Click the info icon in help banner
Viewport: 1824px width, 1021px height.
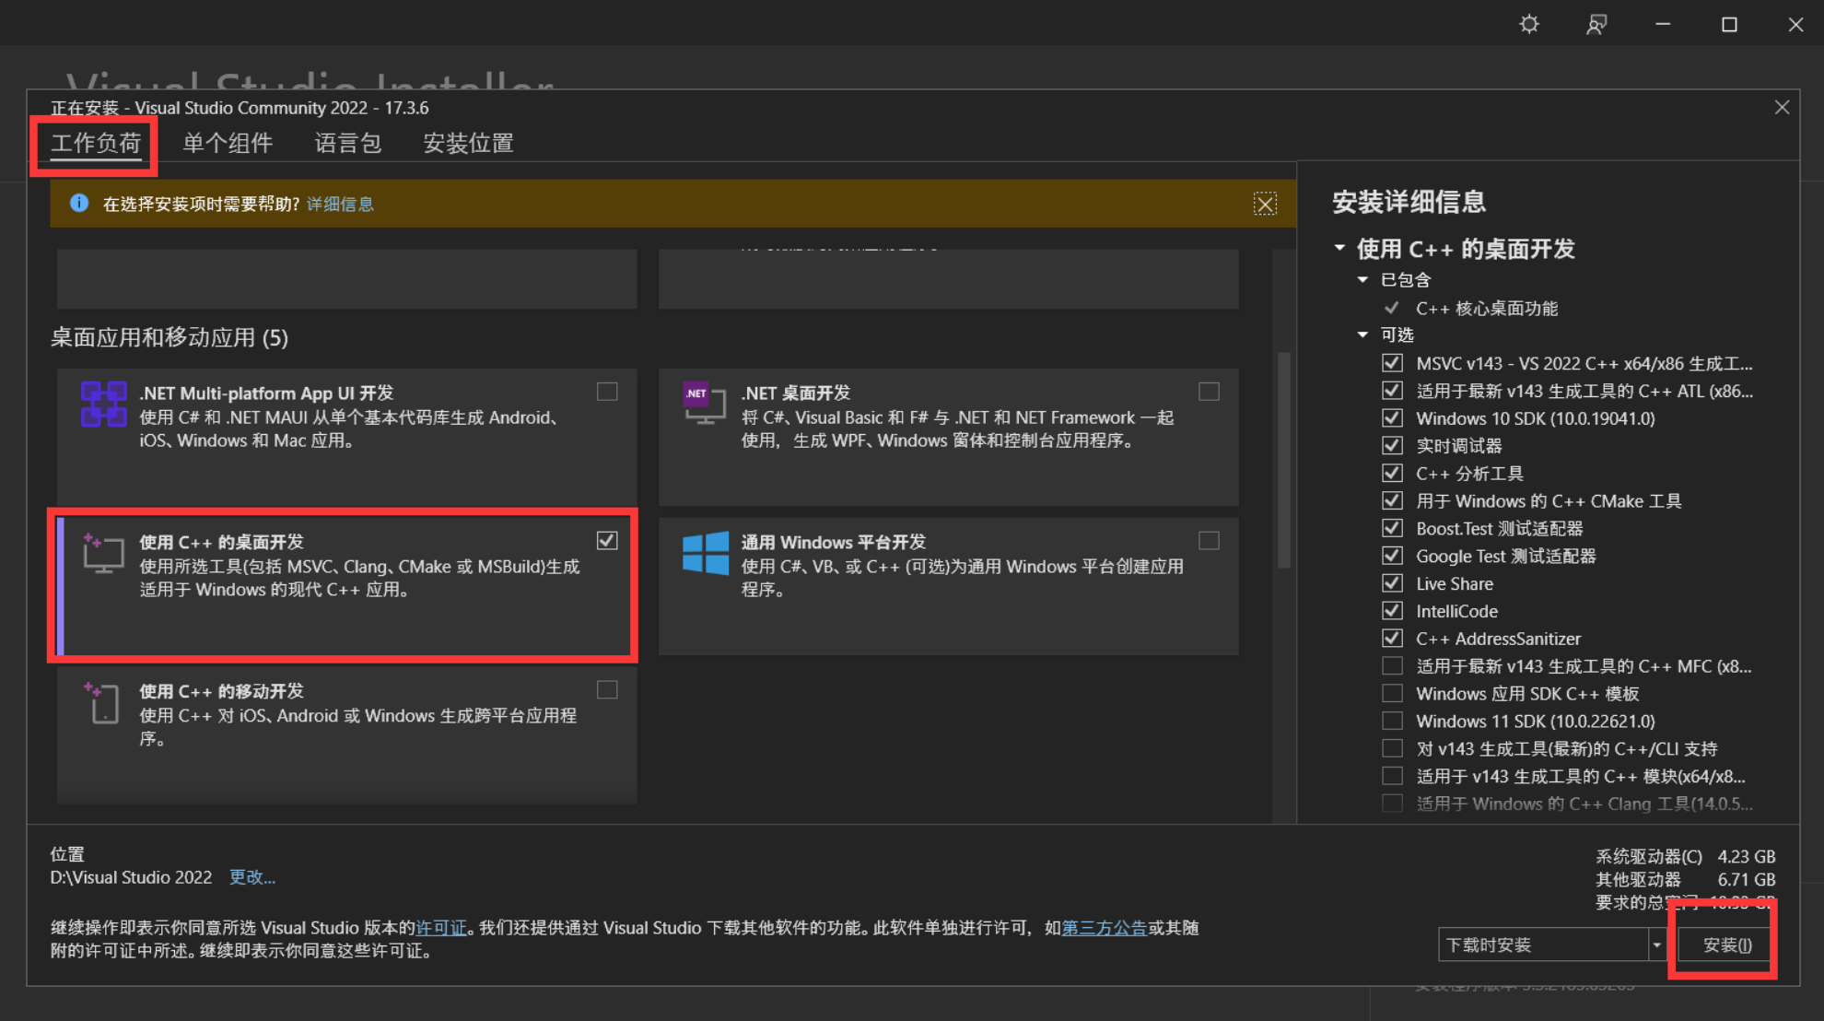coord(79,203)
